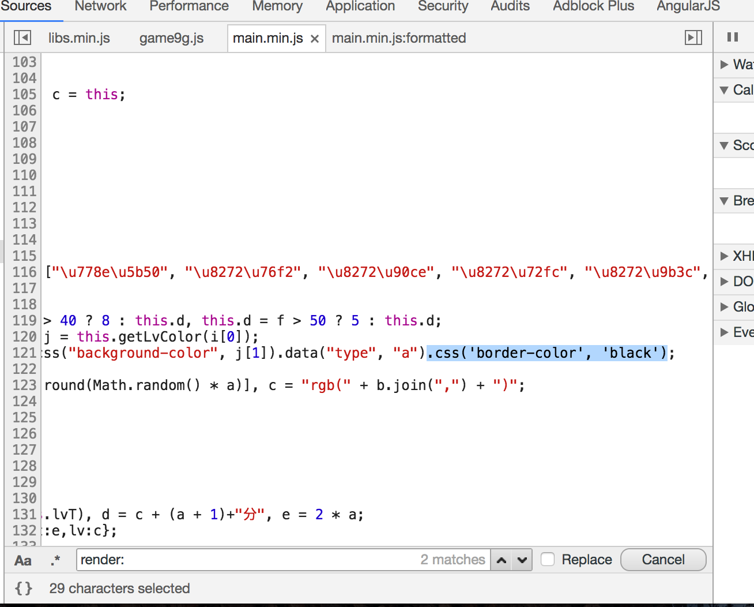754x607 pixels.
Task: Enable the Replace checkbox
Action: pos(548,559)
